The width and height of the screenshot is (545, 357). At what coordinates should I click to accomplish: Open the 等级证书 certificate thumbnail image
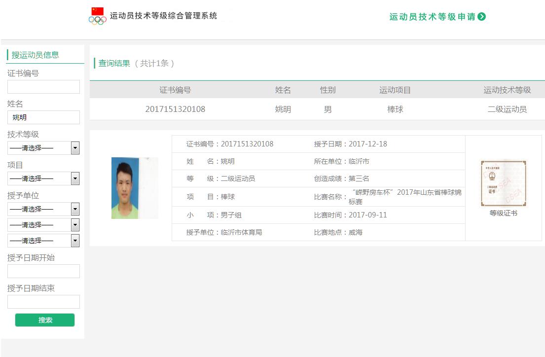(503, 183)
